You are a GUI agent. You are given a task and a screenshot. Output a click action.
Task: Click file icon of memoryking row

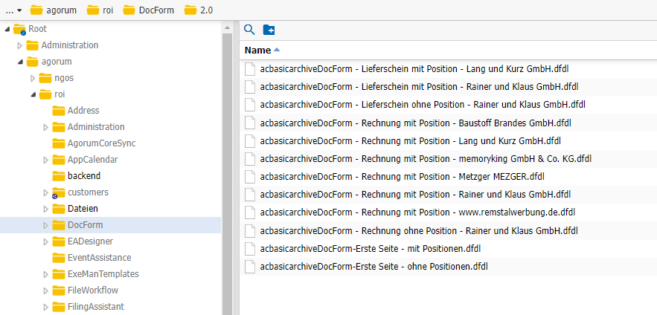tap(250, 158)
